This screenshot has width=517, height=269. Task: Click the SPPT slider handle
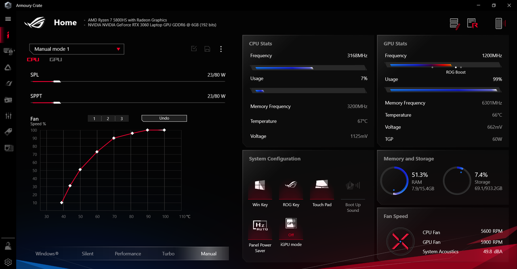pyautogui.click(x=57, y=102)
